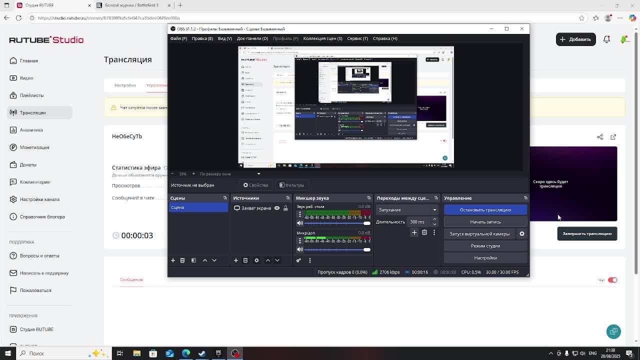Image resolution: width=640 pixels, height=360 pixels.
Task: Open Epic Games Launcher from the taskbar
Action: point(218,353)
